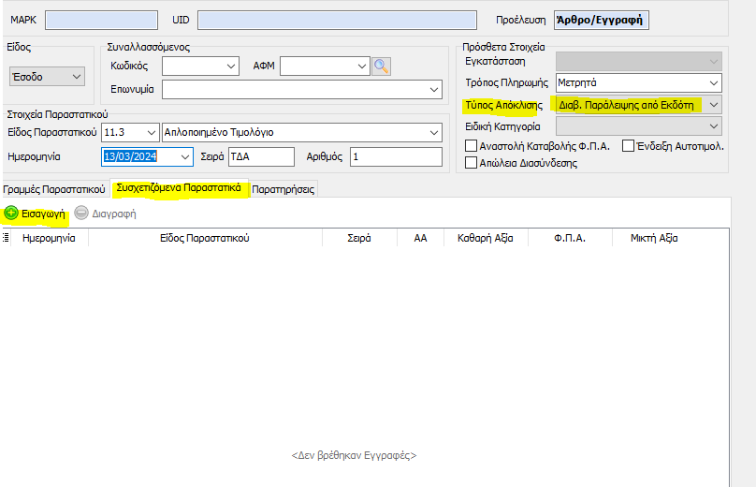The width and height of the screenshot is (756, 487).
Task: Check the Απώλεια Διασύνδεσης checkbox
Action: pos(472,163)
